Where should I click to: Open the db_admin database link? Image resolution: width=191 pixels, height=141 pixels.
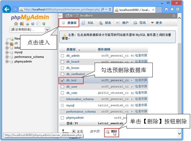pos(73,56)
